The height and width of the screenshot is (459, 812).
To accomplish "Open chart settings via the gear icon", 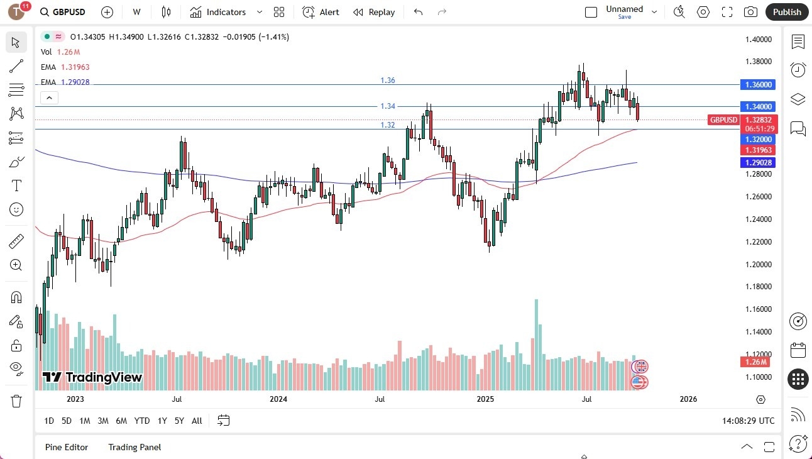I will [x=703, y=12].
